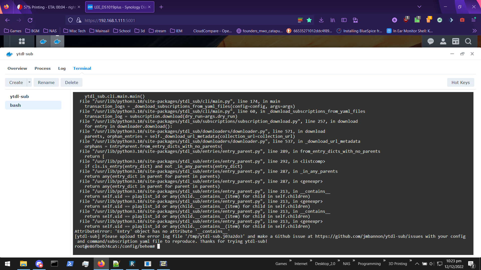
Task: Open Synology chat bubble icon
Action: 430,41
